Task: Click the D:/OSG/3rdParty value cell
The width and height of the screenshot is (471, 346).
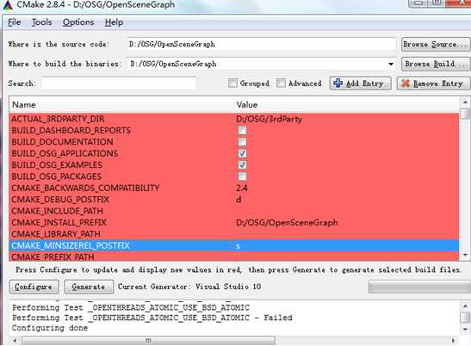Action: coord(270,119)
